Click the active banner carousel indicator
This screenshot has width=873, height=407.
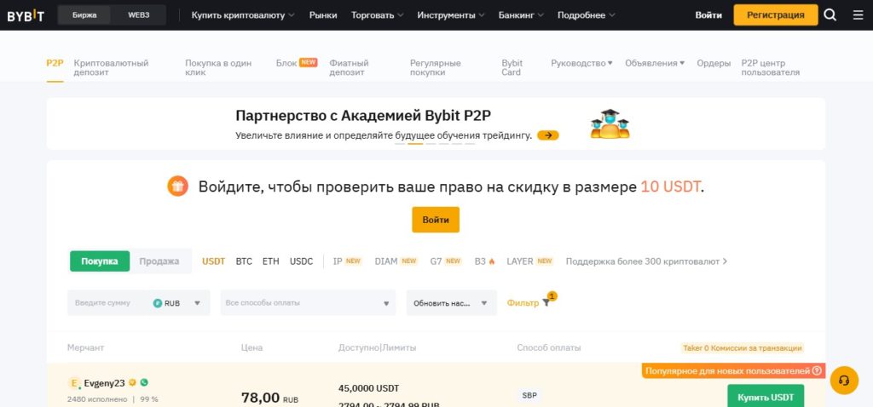tap(415, 143)
